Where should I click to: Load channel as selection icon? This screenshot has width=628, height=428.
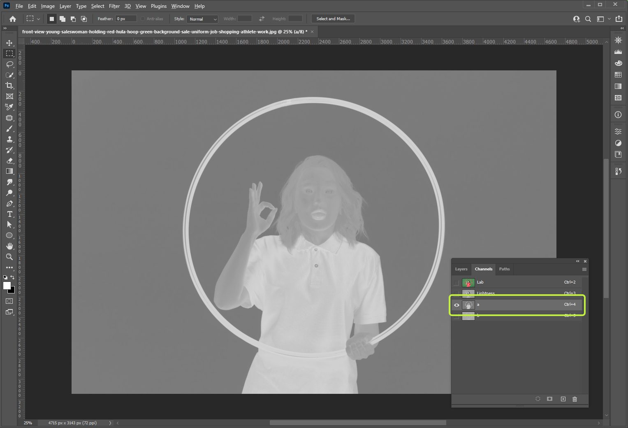(x=538, y=399)
